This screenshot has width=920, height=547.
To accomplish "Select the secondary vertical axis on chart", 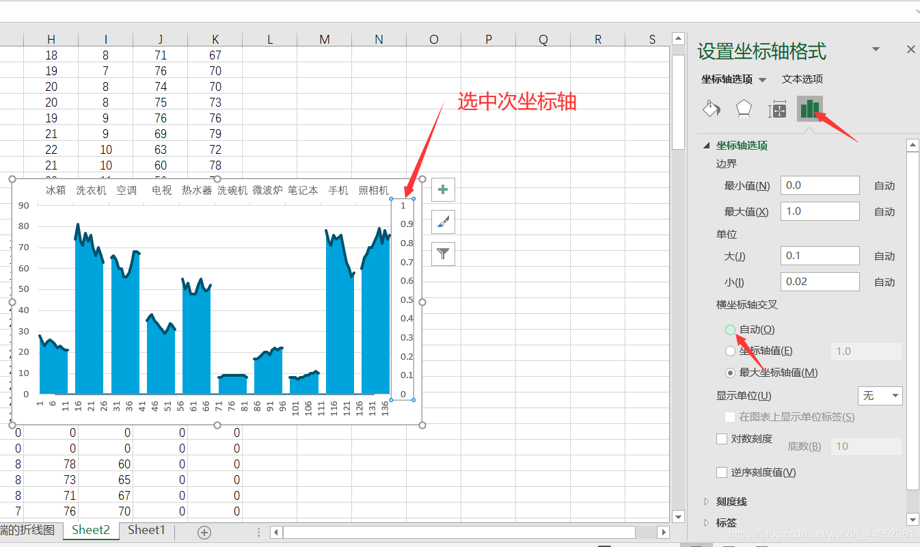I will coord(403,299).
